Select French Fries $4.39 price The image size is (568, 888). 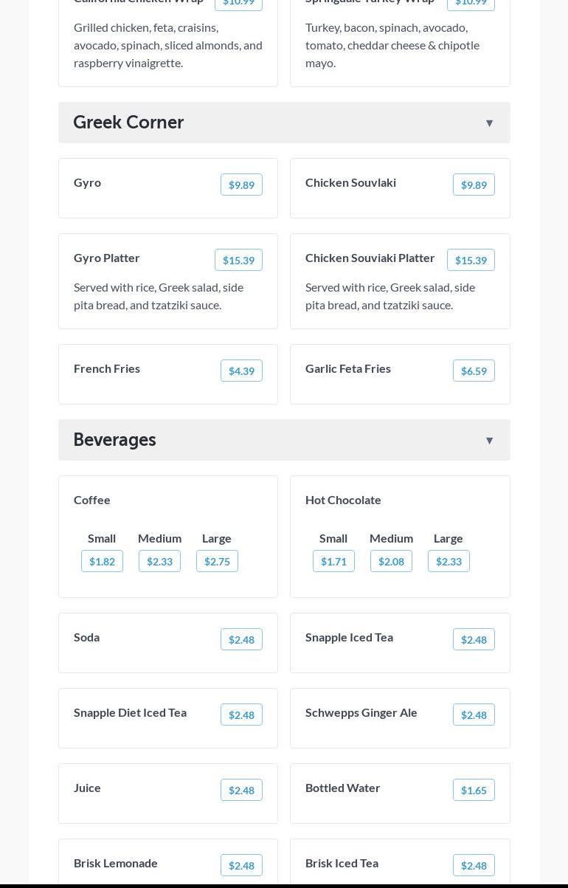pos(241,371)
